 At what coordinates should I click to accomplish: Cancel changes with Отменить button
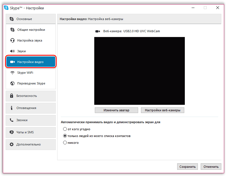[211, 167]
